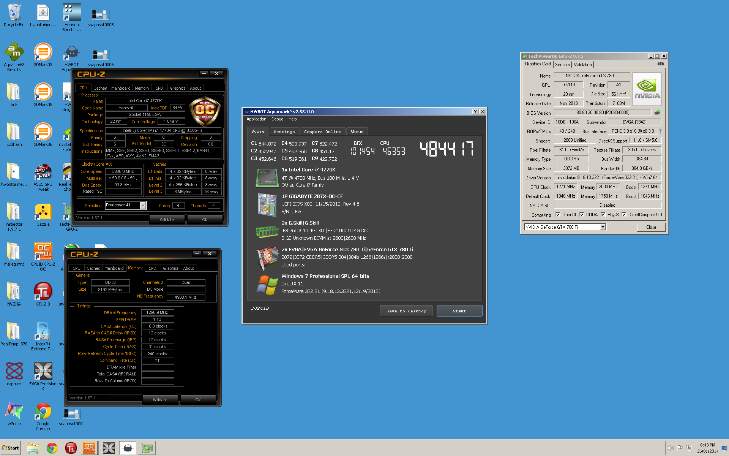
Task: Open CPU-Z OC taskbar button
Action: [90, 448]
